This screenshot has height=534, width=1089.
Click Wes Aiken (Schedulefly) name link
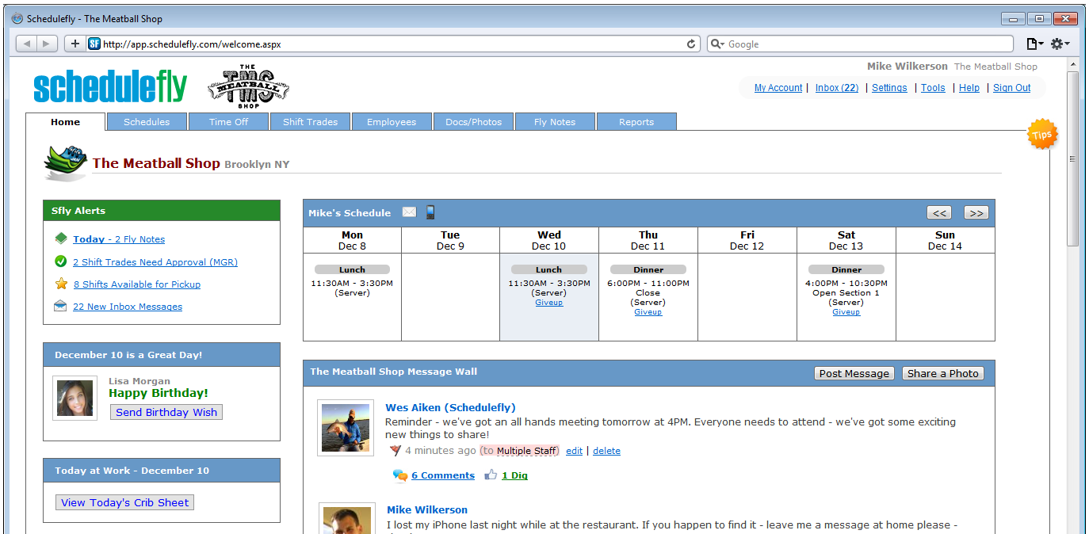point(450,407)
